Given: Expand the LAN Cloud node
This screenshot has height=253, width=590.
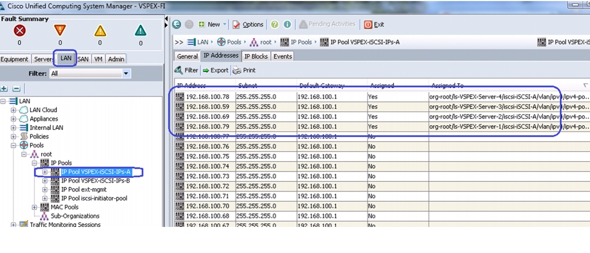Looking at the screenshot, I should coord(14,110).
